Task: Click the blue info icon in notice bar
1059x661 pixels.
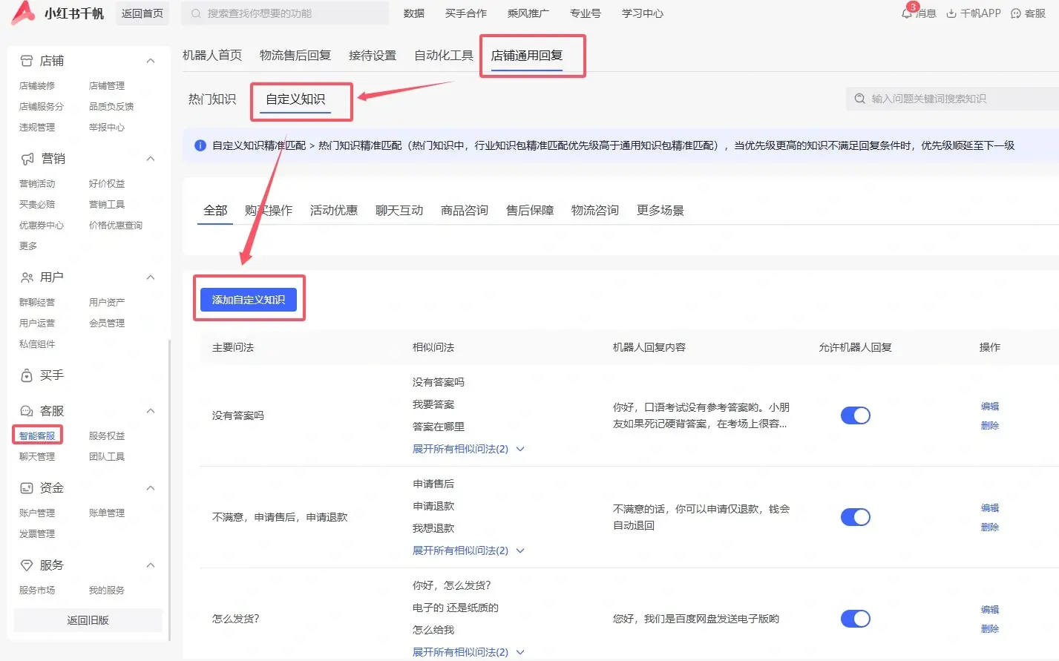Action: pyautogui.click(x=200, y=145)
